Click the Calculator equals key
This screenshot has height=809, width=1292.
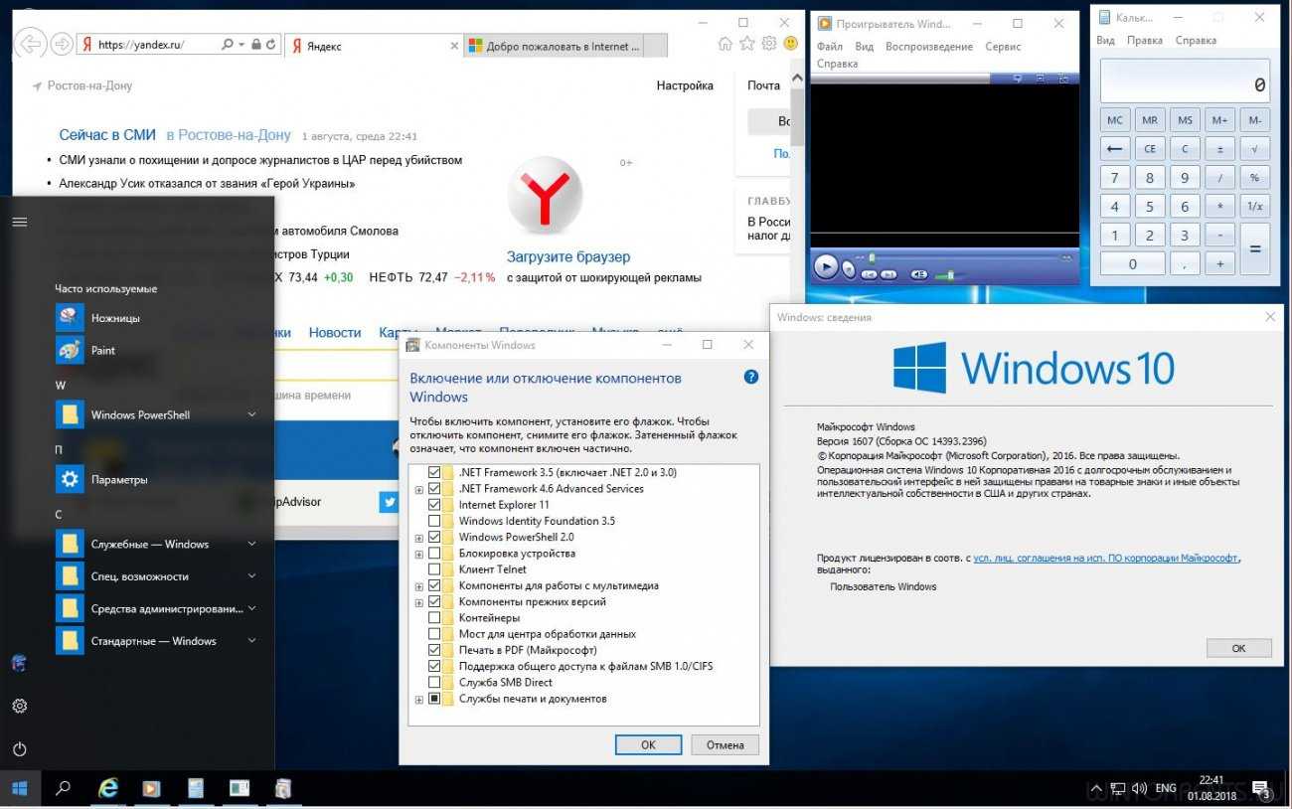[1255, 249]
